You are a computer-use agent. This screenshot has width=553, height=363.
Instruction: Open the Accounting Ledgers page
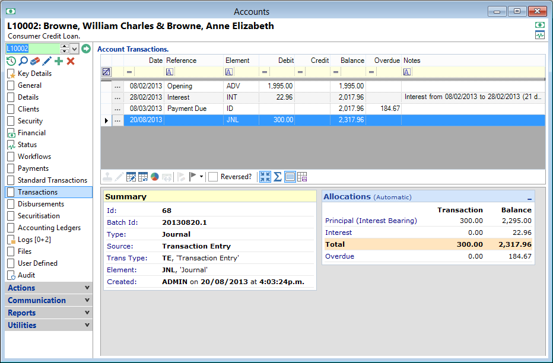point(49,228)
